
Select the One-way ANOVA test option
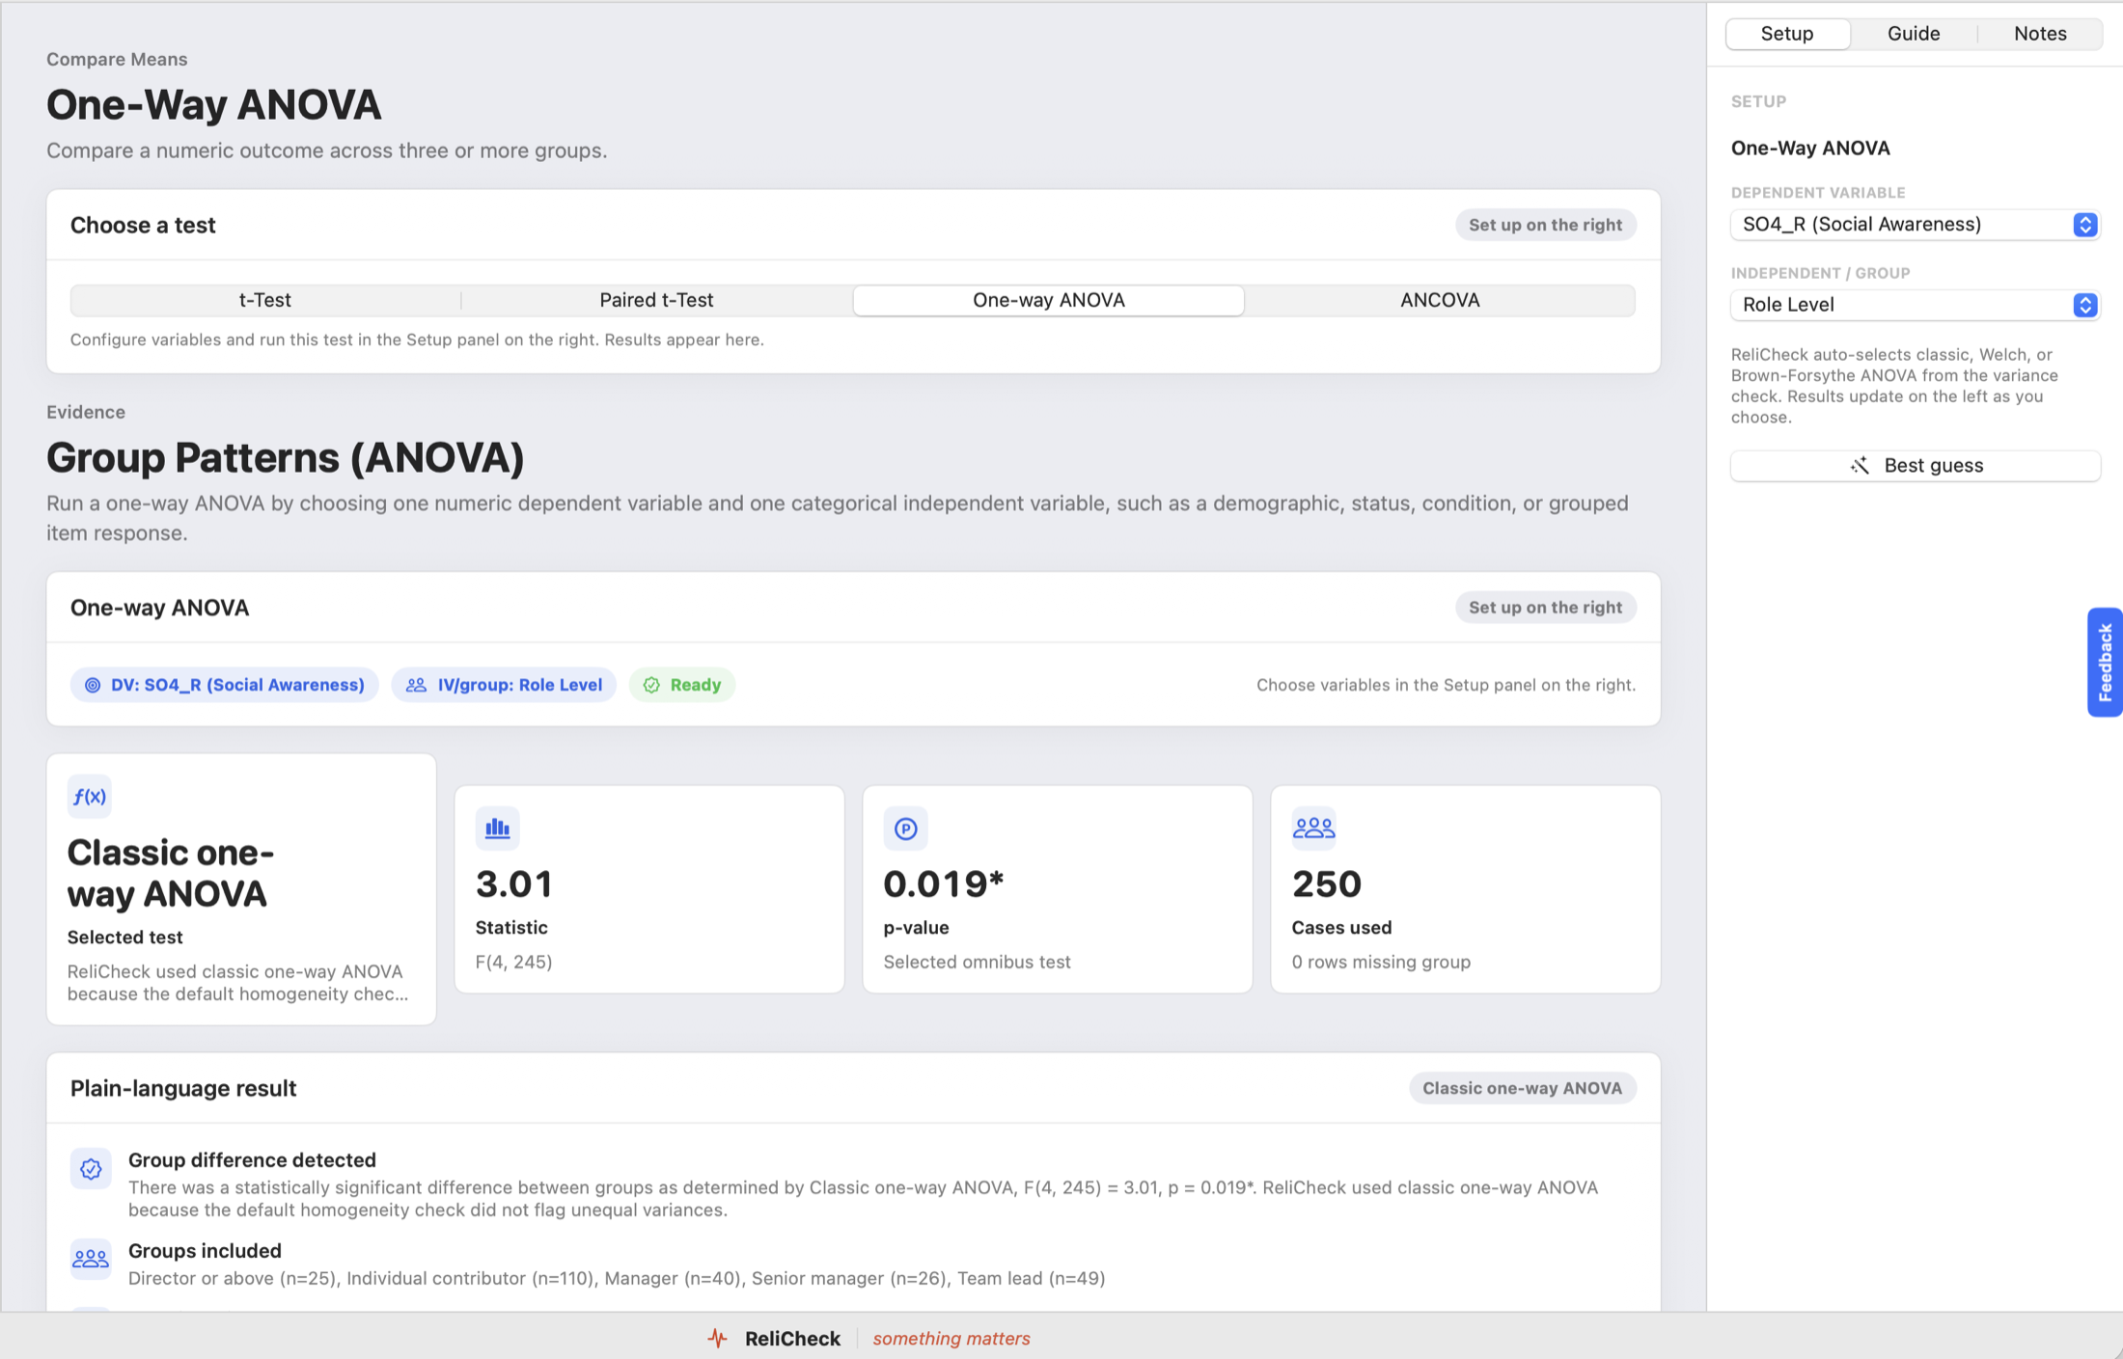(x=1049, y=300)
